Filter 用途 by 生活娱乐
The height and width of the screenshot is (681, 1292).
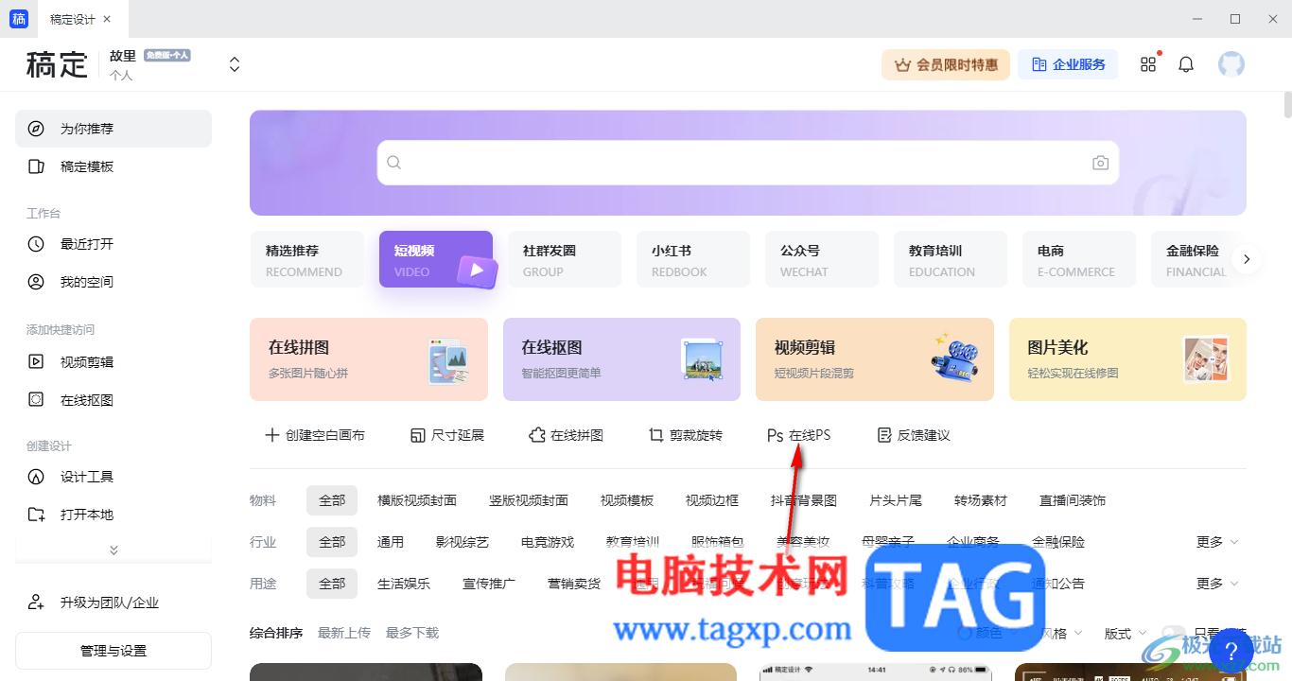pos(404,584)
